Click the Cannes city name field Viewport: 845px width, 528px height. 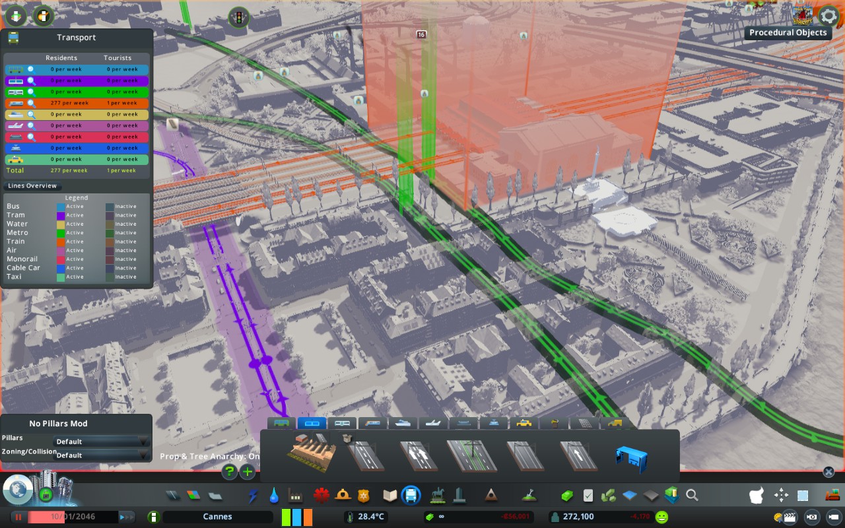218,517
